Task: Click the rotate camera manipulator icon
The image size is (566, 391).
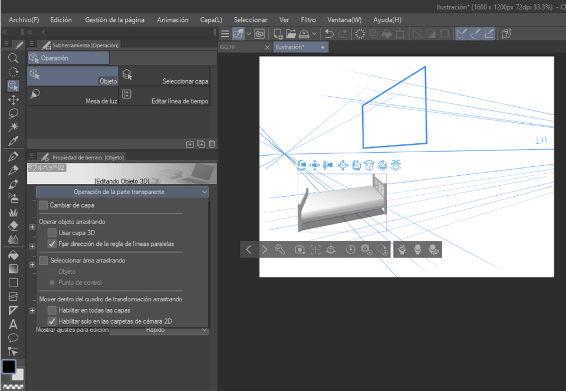Action: pyautogui.click(x=301, y=165)
